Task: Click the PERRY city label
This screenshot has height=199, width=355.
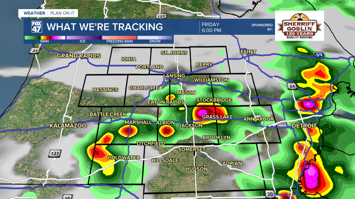Action: [x=204, y=64]
